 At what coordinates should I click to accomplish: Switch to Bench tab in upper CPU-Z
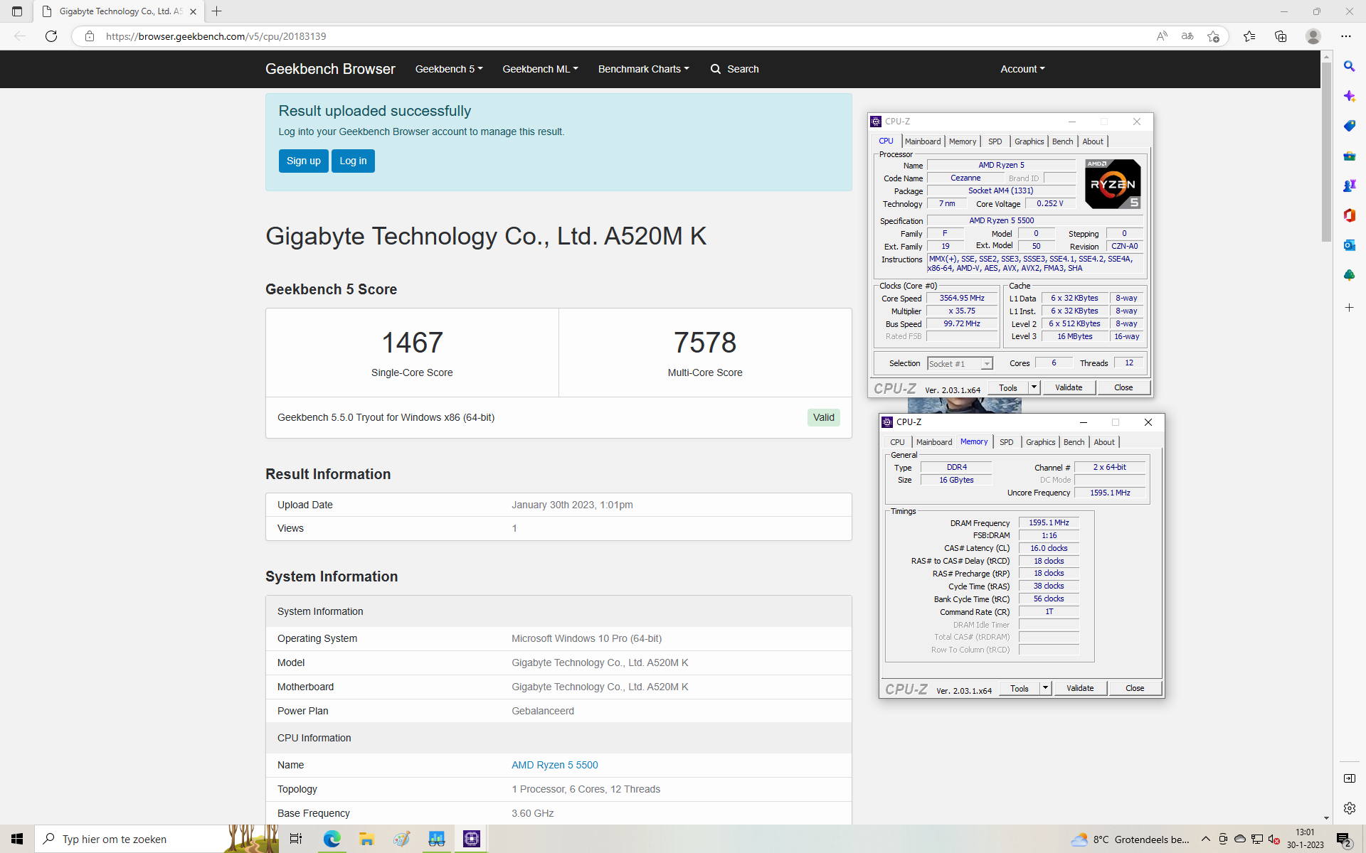tap(1062, 141)
